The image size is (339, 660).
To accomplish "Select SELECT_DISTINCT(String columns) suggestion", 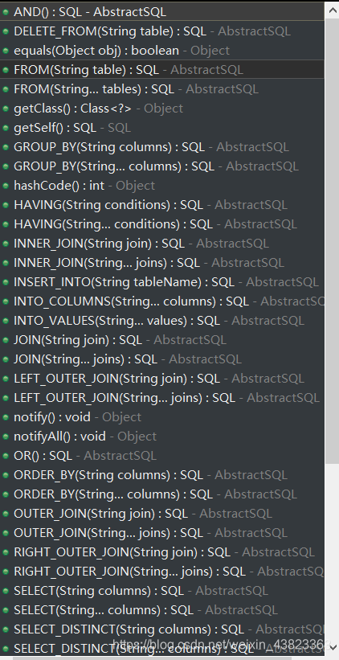I will tap(162, 629).
